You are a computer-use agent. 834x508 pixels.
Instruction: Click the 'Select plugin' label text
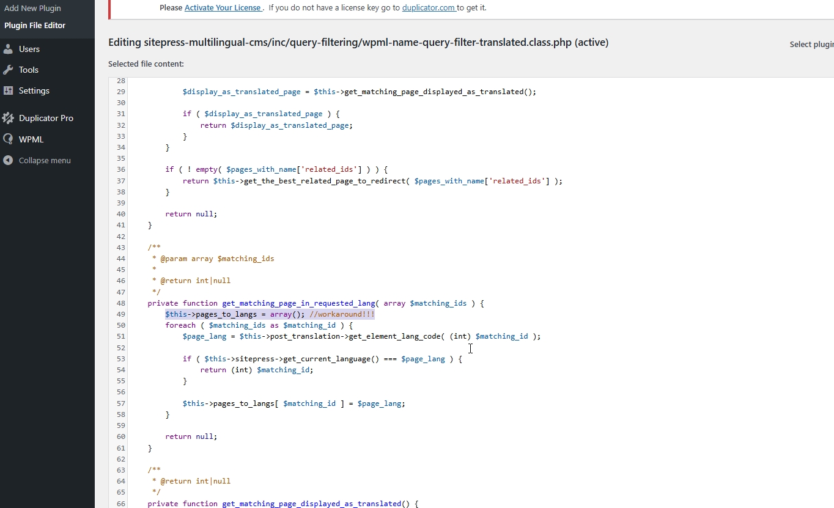coord(811,44)
